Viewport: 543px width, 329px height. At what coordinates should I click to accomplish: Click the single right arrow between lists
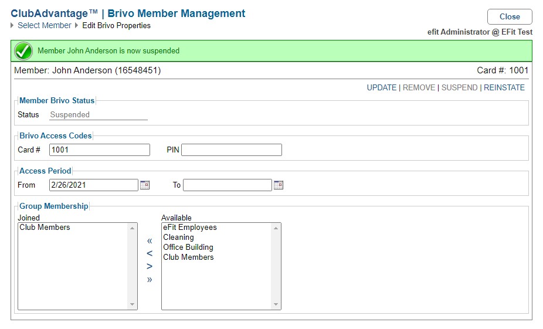[150, 266]
